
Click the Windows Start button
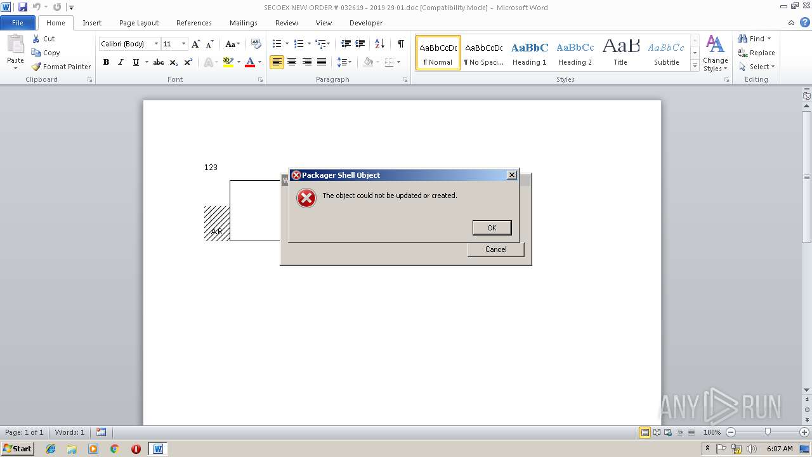[x=17, y=449]
